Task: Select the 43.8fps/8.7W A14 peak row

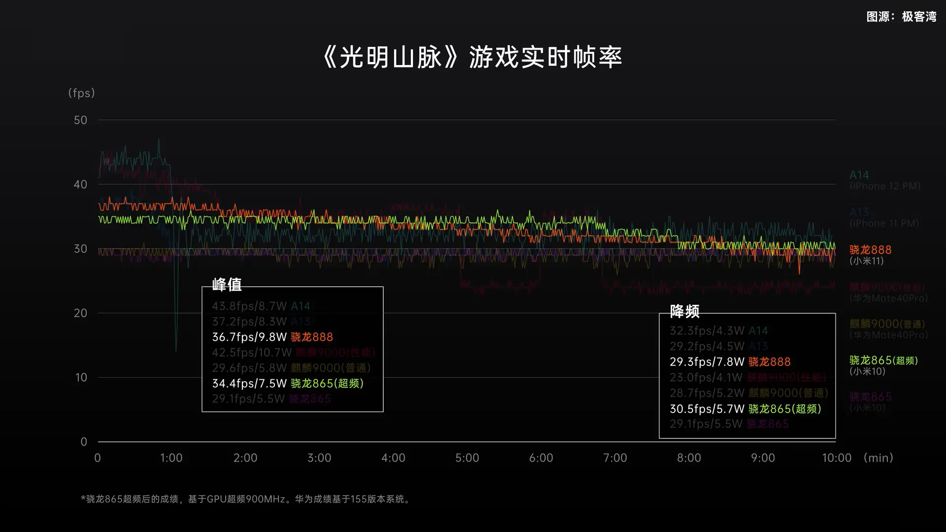Action: point(261,306)
